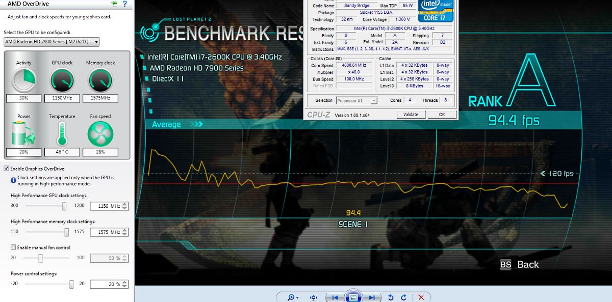612x302 pixels.
Task: Click Actual size icon in photo viewer
Action: pyautogui.click(x=313, y=297)
